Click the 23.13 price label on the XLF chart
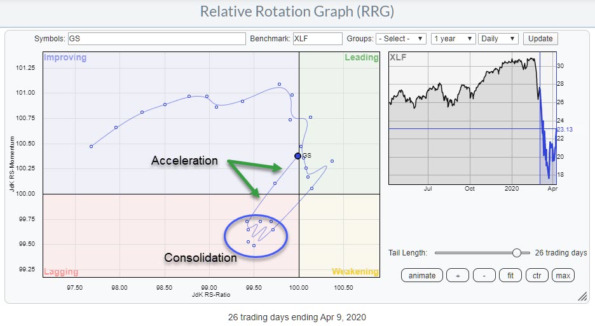Screen dimensions: 595x326 pyautogui.click(x=564, y=130)
